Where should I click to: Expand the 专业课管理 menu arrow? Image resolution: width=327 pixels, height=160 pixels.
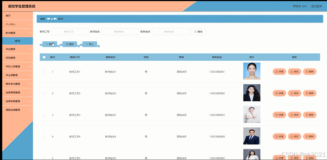tap(30, 75)
